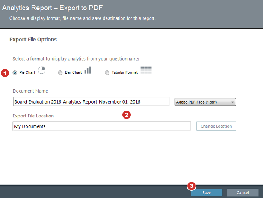Image resolution: width=263 pixels, height=198 pixels.
Task: Cancel the PDF export dialog
Action: point(243,193)
